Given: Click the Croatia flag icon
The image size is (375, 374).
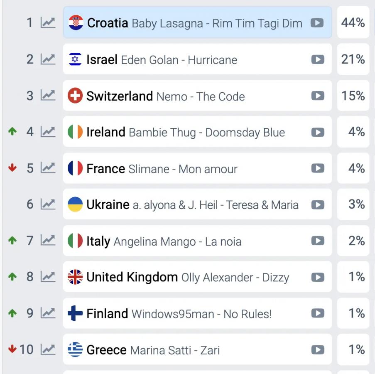Looking at the screenshot, I should click(x=76, y=23).
